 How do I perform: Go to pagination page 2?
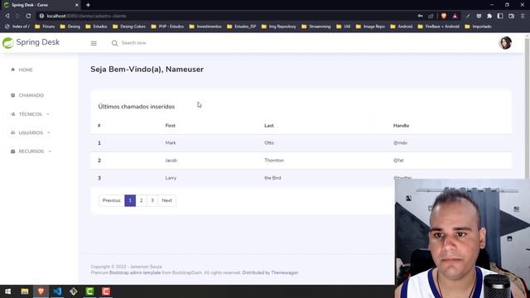pyautogui.click(x=142, y=200)
